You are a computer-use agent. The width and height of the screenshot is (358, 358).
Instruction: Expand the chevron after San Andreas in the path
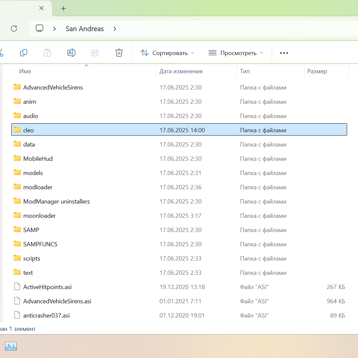pyautogui.click(x=115, y=29)
